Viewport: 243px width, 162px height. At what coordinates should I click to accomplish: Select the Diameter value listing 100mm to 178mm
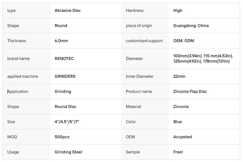point(203,58)
